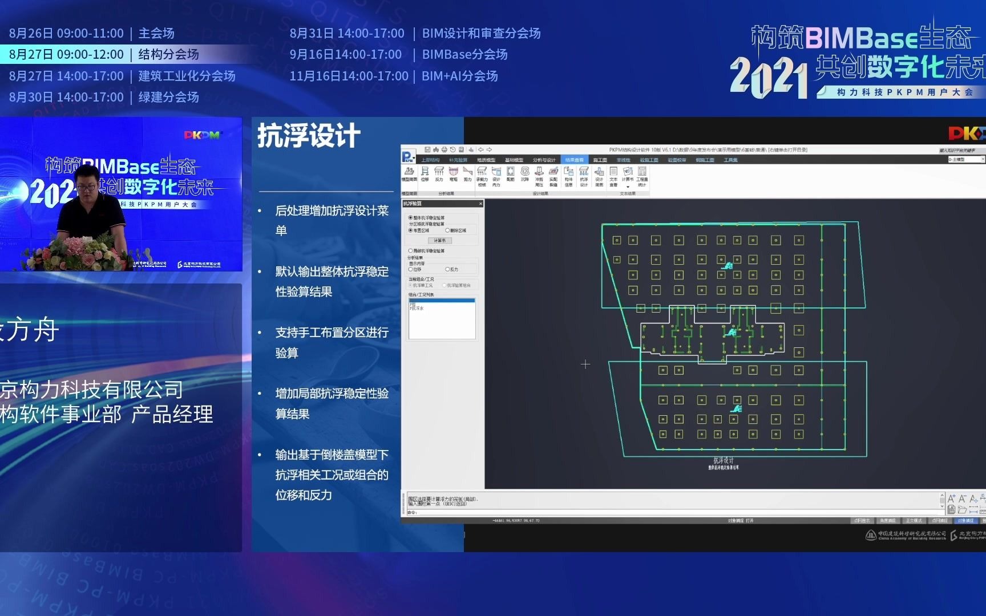986x616 pixels.
Task: Switch to the 工具集 ribbon tab
Action: pos(731,160)
